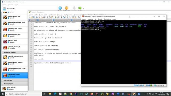Viewport: 171px width, 96px height.
Task: Open the Windows Start menu
Action: (x=2, y=94)
